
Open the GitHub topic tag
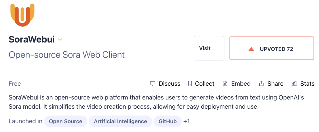[167, 121]
